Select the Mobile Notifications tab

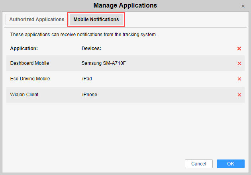[x=96, y=19]
